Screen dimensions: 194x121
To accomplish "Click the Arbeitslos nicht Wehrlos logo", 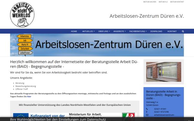I will (22, 15).
